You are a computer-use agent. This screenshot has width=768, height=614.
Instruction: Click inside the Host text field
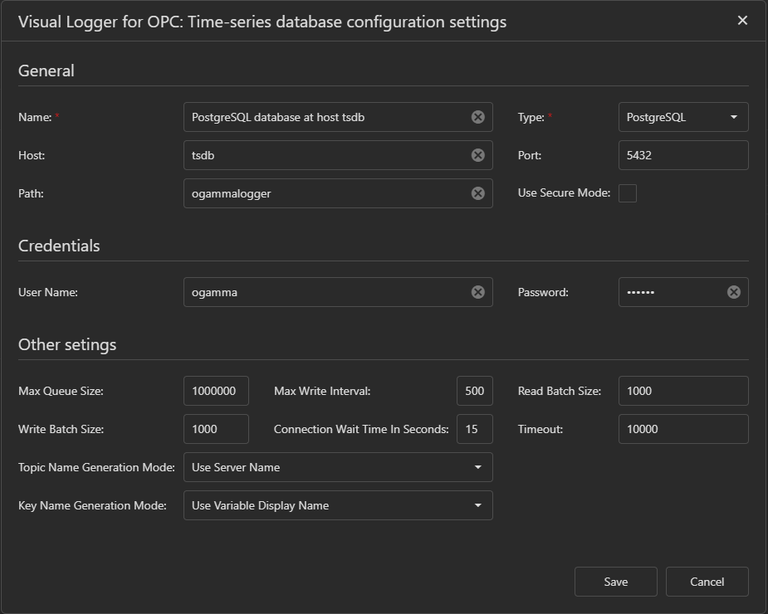pos(324,155)
